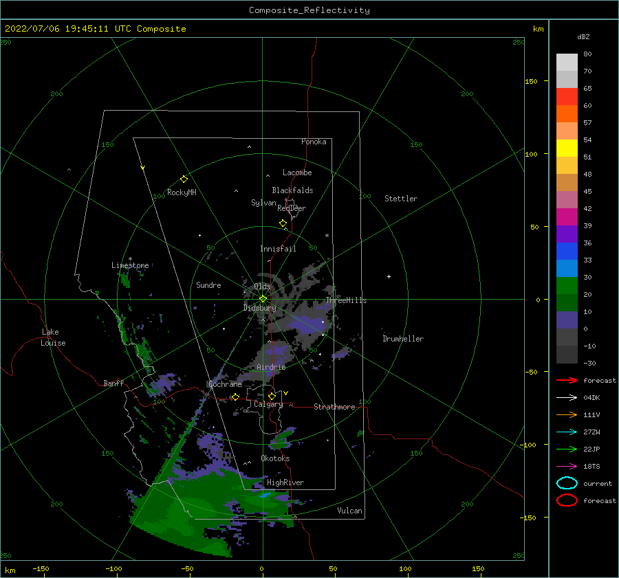The height and width of the screenshot is (578, 619).
Task: Select the 54 dBZ yellow swatch
Action: point(567,148)
